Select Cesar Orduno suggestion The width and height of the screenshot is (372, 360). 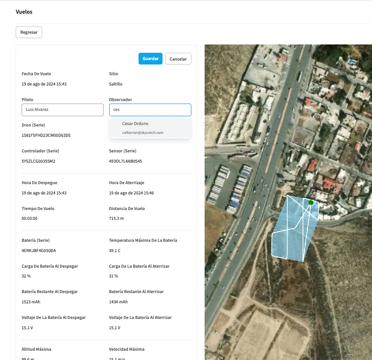coord(150,128)
